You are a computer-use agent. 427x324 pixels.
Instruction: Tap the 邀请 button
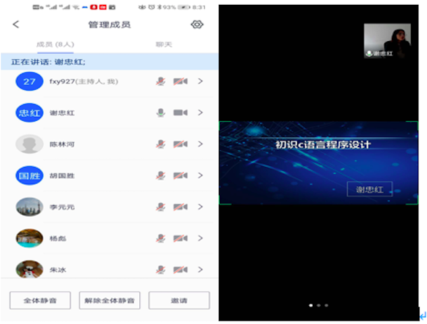pyautogui.click(x=179, y=300)
